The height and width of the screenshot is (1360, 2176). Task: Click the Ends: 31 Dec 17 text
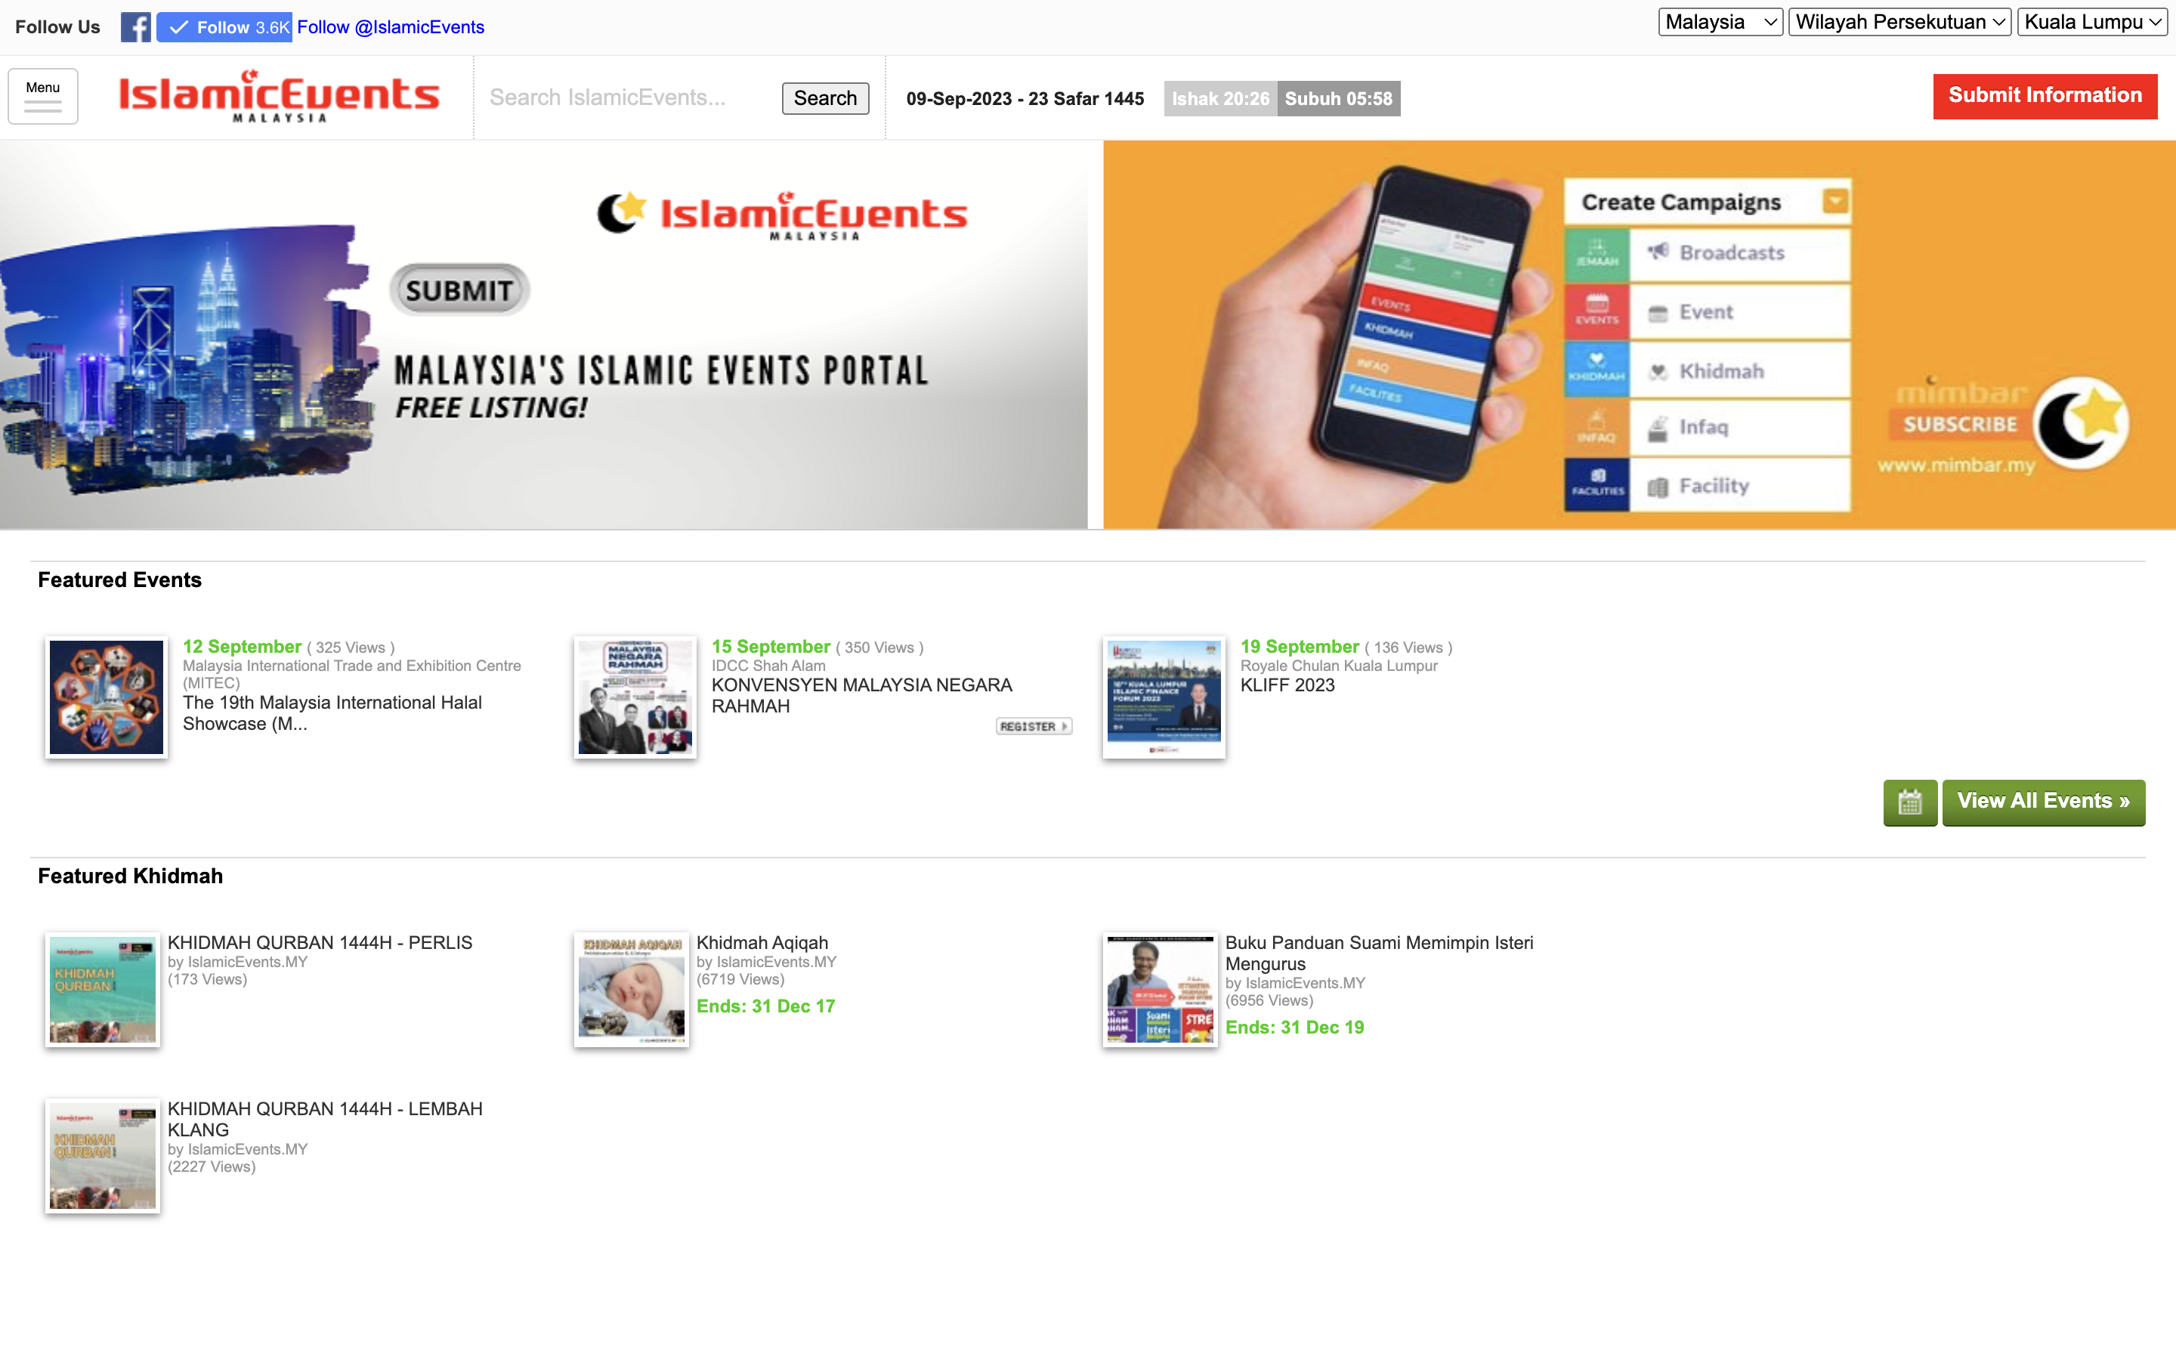point(765,1006)
